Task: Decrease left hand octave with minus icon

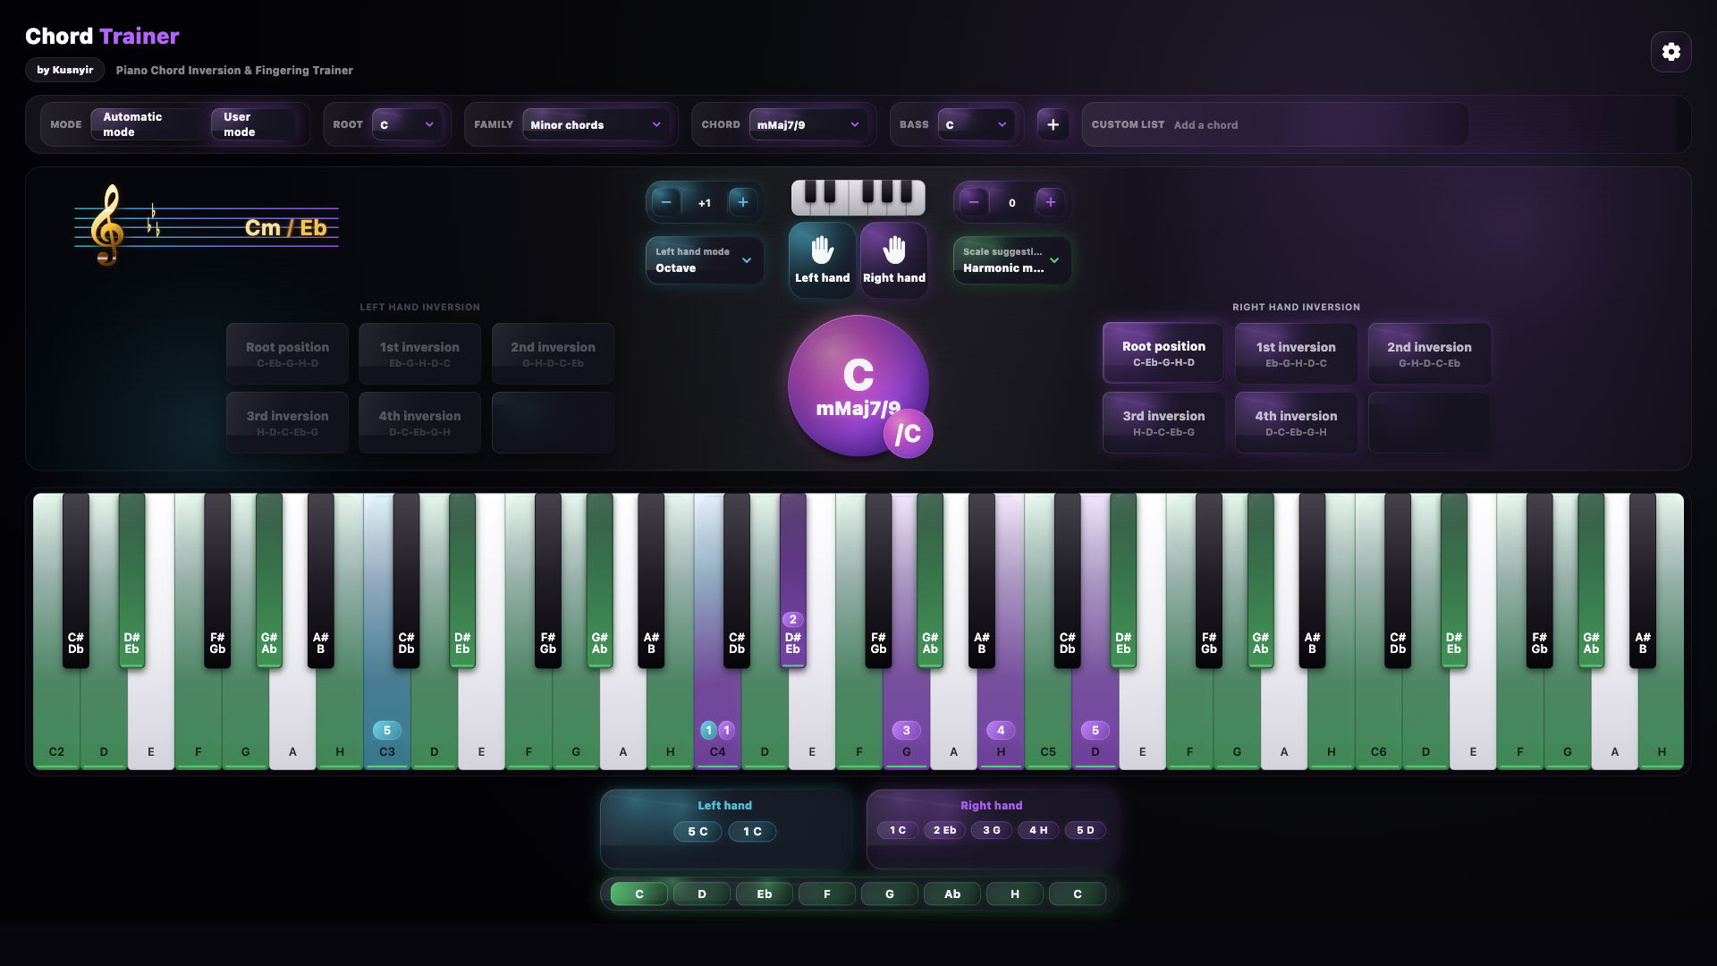Action: 665,202
